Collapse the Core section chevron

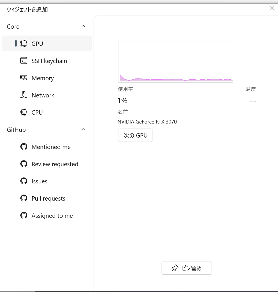(x=83, y=26)
